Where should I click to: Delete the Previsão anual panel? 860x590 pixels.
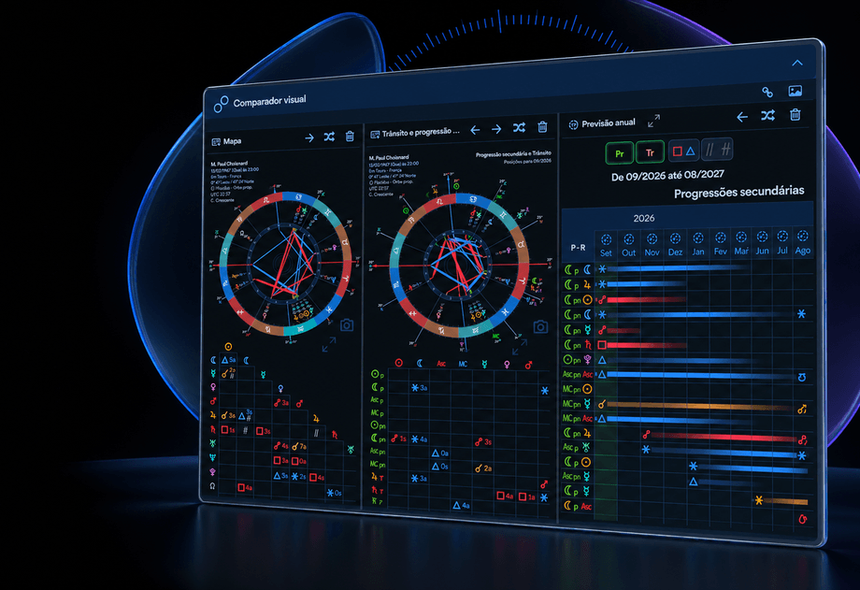pos(795,115)
